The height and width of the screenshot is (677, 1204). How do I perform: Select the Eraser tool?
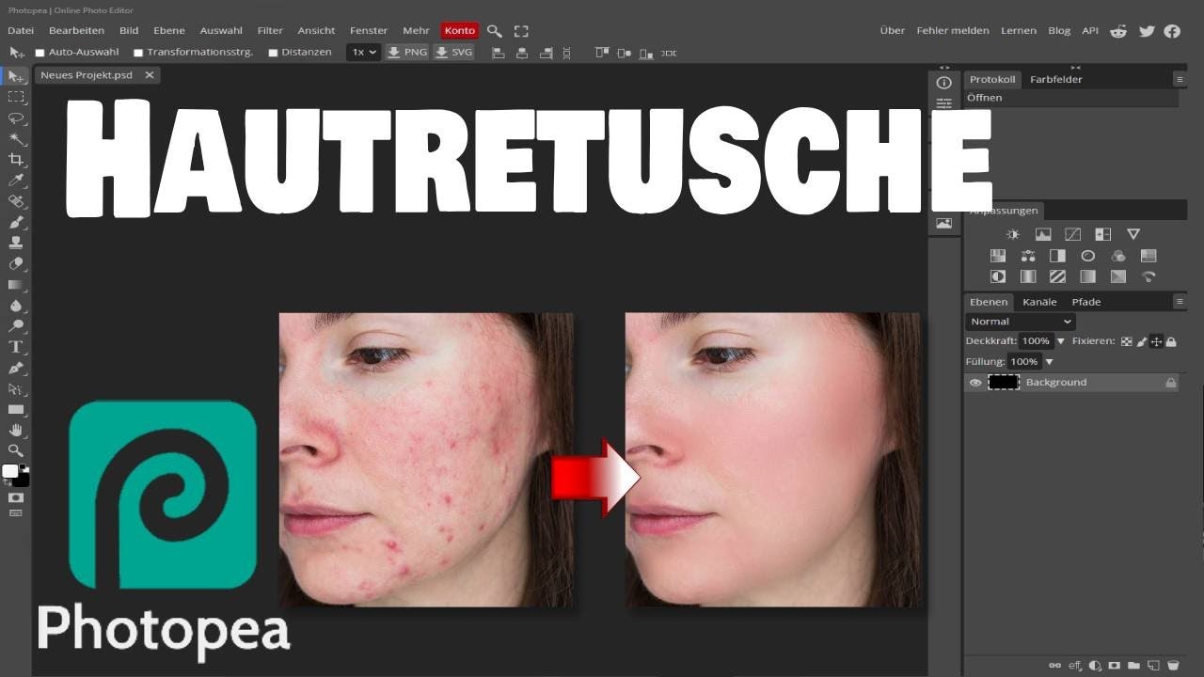pos(16,264)
